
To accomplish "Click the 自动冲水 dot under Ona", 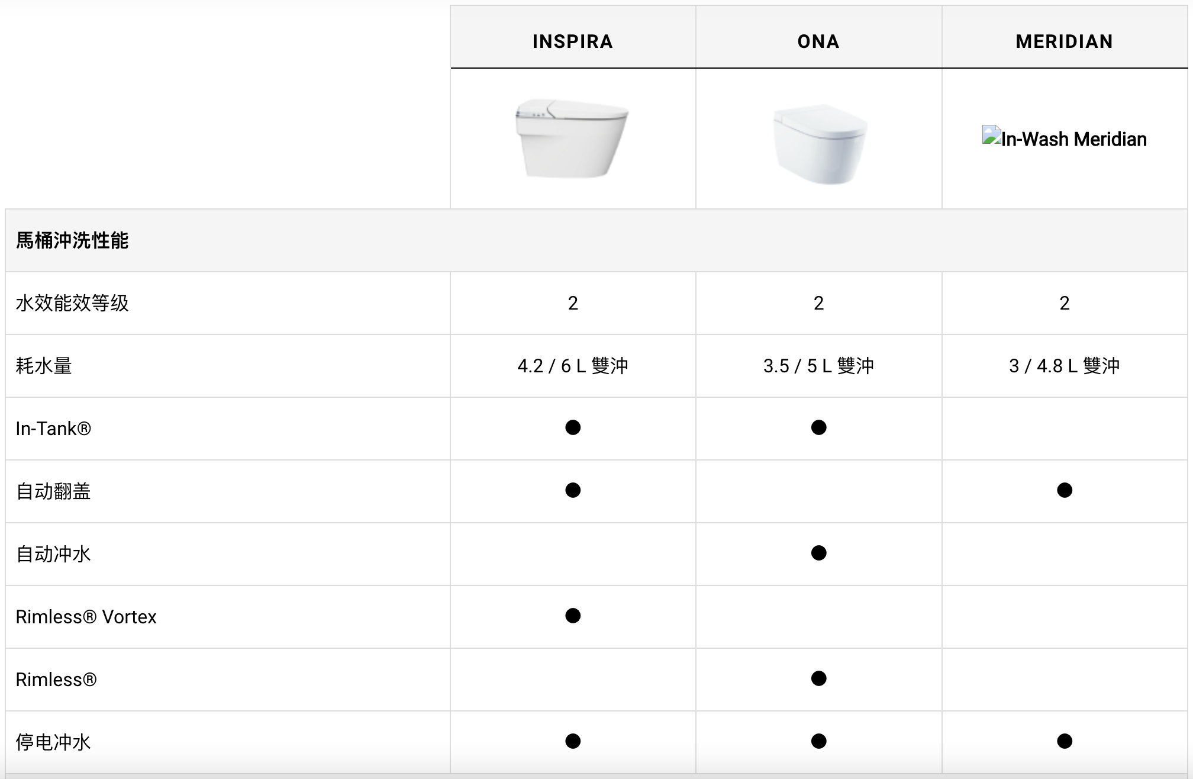I will click(818, 553).
